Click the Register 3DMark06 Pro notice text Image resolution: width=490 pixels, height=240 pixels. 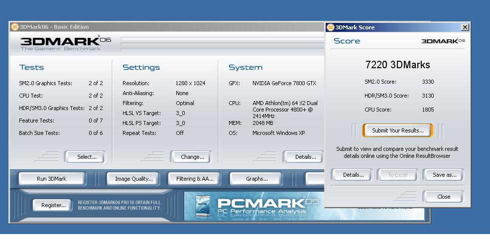tap(120, 205)
